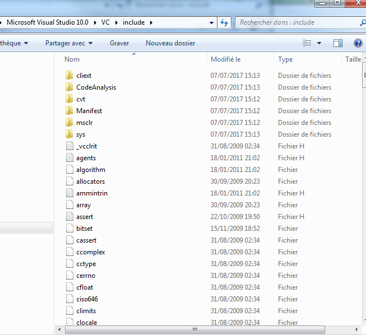The width and height of the screenshot is (366, 335).
Task: Click the change view icon
Action: click(x=307, y=43)
